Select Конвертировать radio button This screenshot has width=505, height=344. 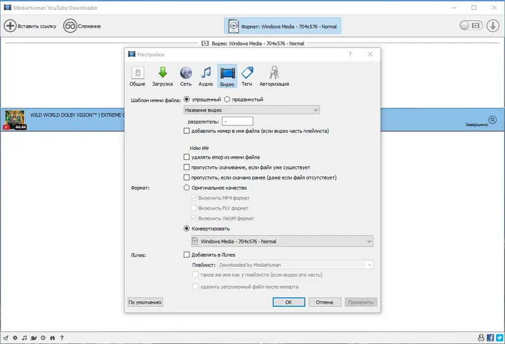point(186,229)
